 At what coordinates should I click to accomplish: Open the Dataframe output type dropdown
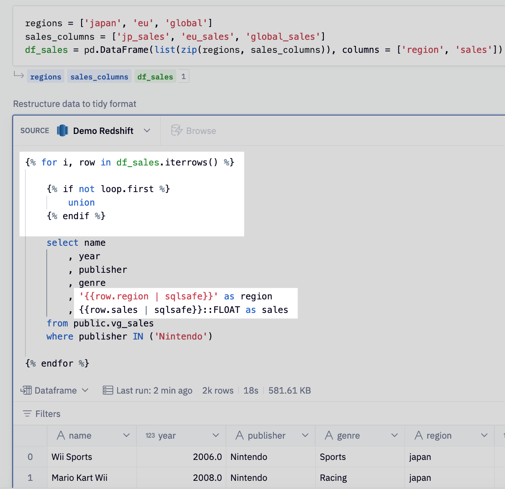coord(86,390)
